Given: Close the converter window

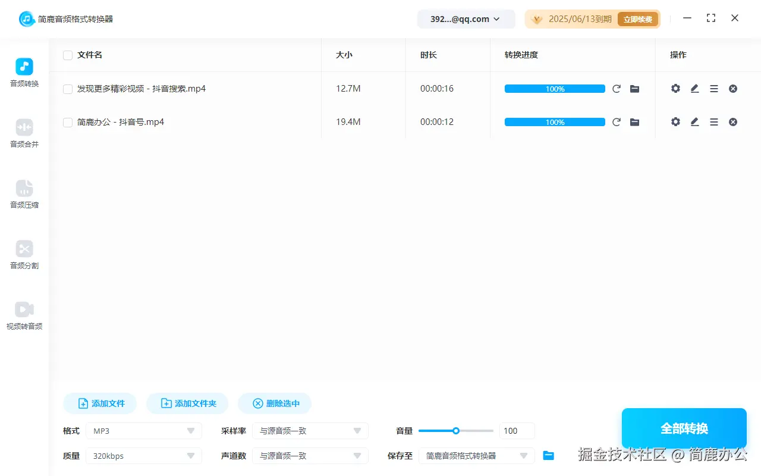Looking at the screenshot, I should (735, 18).
